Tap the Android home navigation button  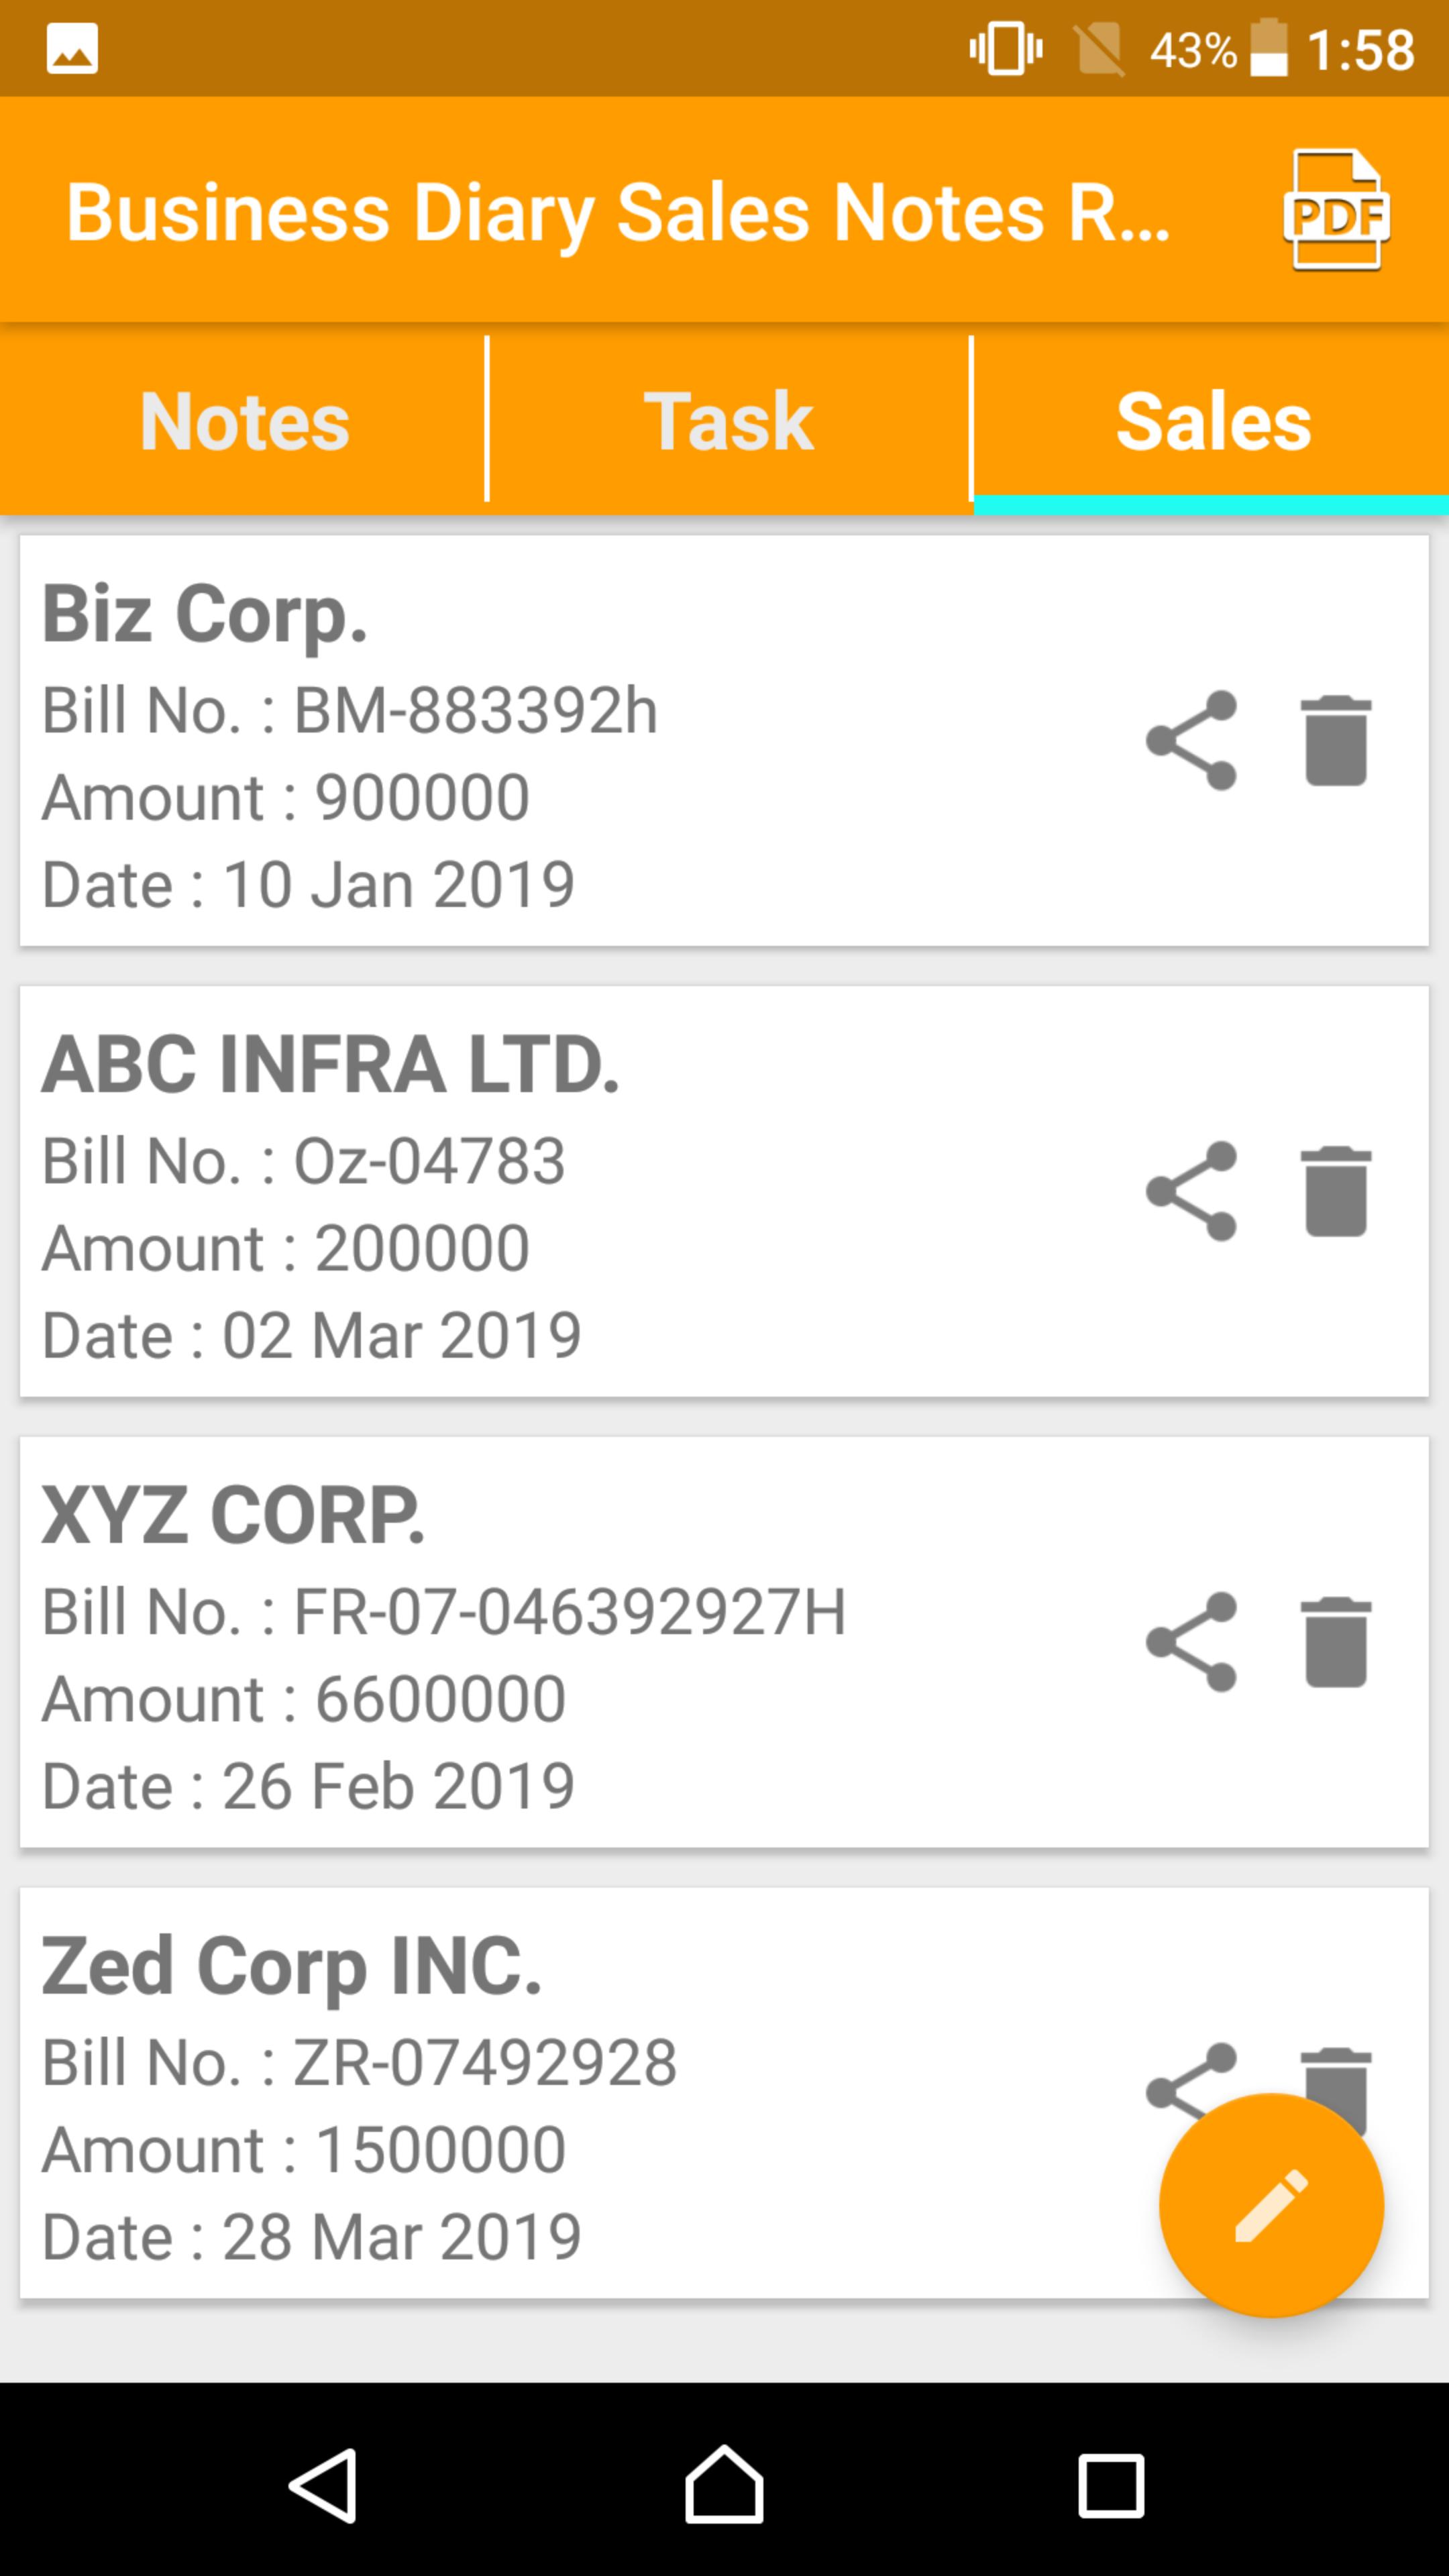point(724,2485)
